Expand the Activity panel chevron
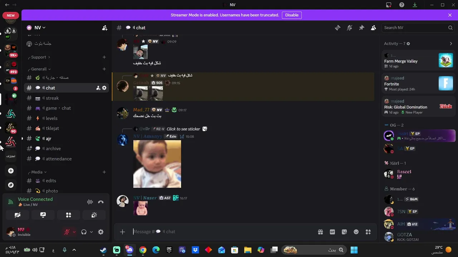Viewport: 458px width, 257px height. (451, 44)
